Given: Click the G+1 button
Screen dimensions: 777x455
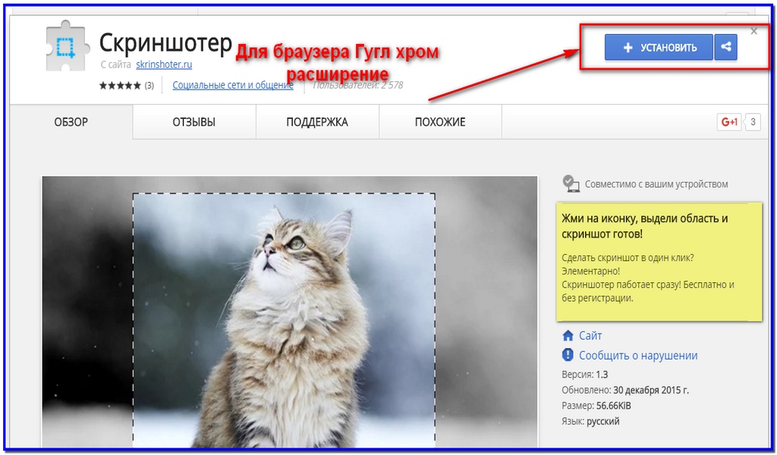Looking at the screenshot, I should (729, 122).
